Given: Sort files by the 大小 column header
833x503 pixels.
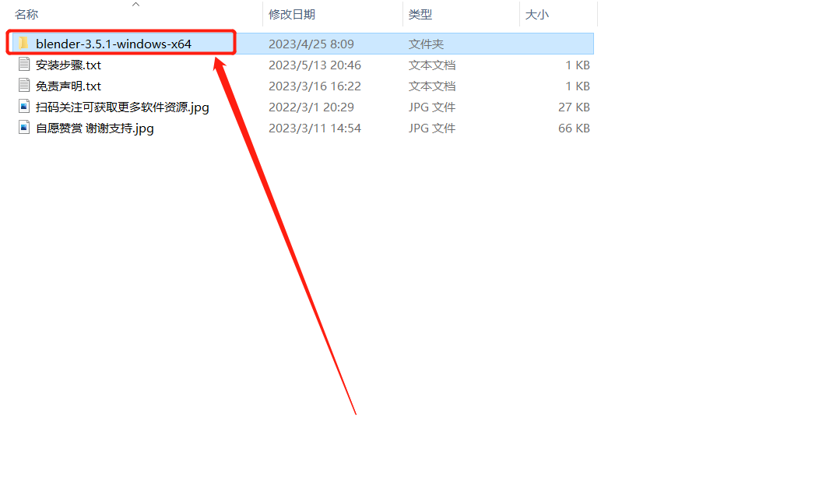Looking at the screenshot, I should tap(537, 15).
